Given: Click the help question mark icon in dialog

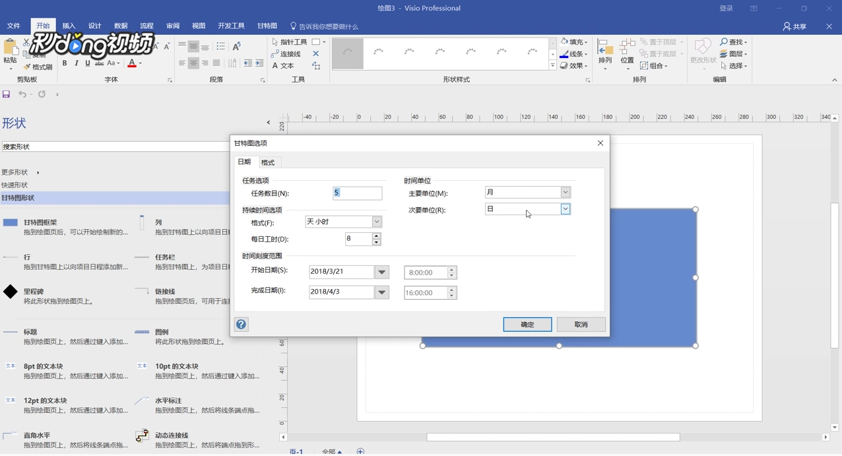Looking at the screenshot, I should [x=242, y=324].
